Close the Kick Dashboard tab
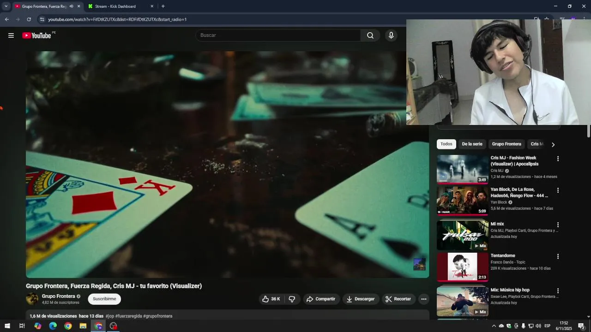The image size is (591, 332). point(152,6)
